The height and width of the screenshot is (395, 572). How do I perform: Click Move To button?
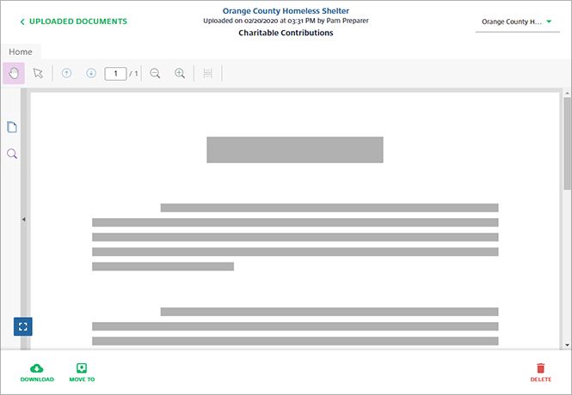click(82, 373)
